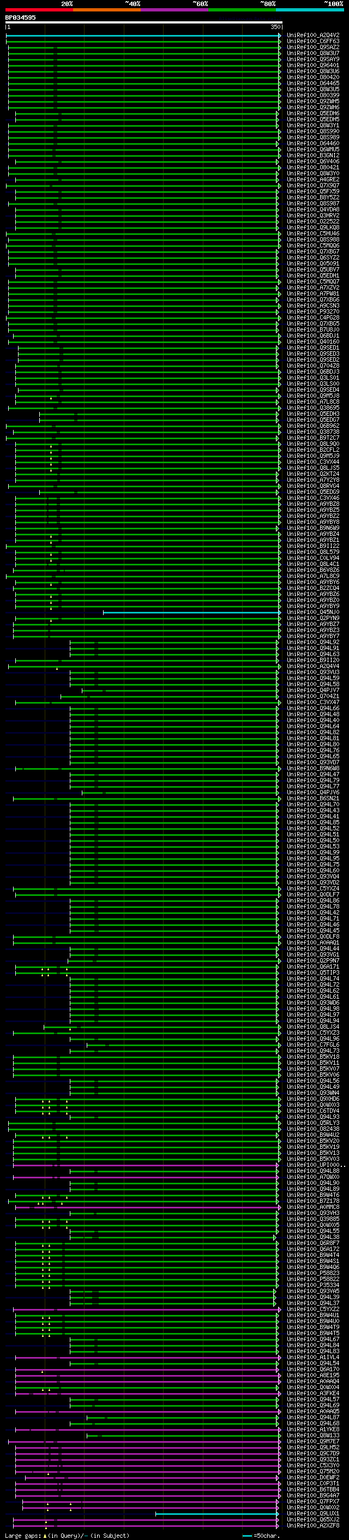
Task: Click the UniRef100_Q93VU3 label
Action: (x=312, y=672)
